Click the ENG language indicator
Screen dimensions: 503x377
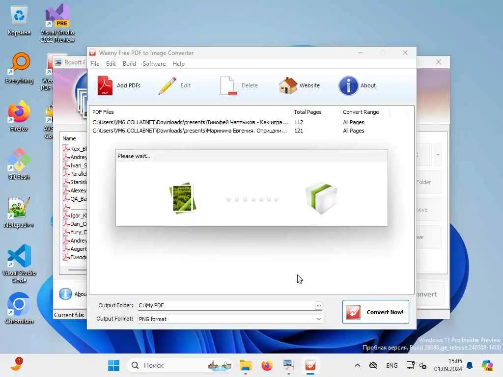[391, 365]
